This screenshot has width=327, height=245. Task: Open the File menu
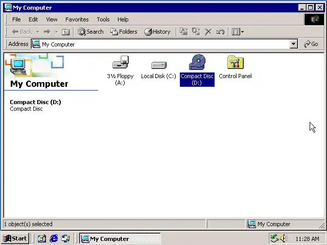pos(16,19)
